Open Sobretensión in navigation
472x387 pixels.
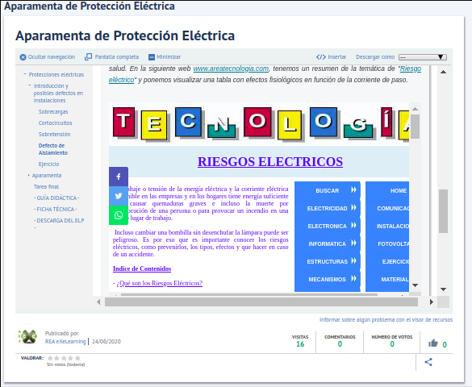click(55, 135)
